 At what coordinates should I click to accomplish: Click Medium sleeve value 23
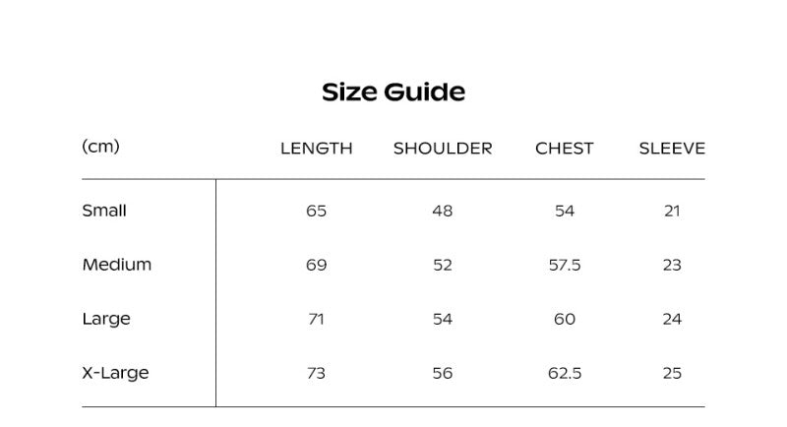pyautogui.click(x=672, y=265)
